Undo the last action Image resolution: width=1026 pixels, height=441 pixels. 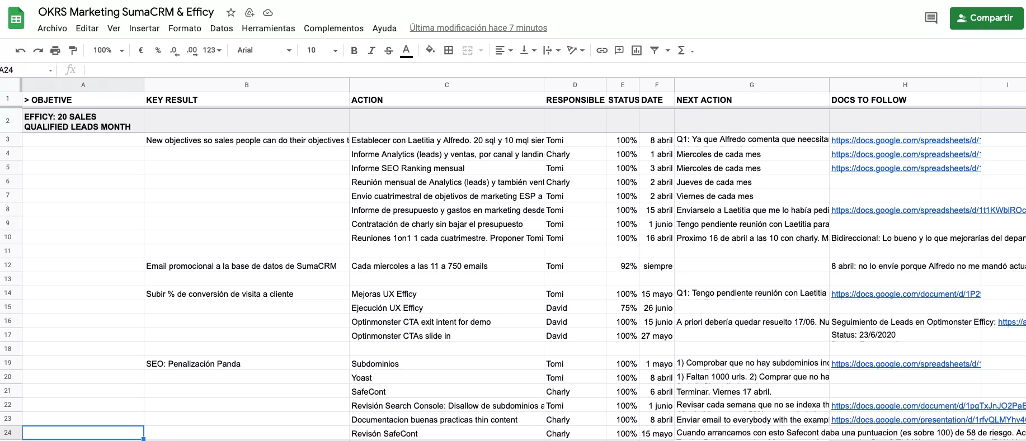coord(20,50)
